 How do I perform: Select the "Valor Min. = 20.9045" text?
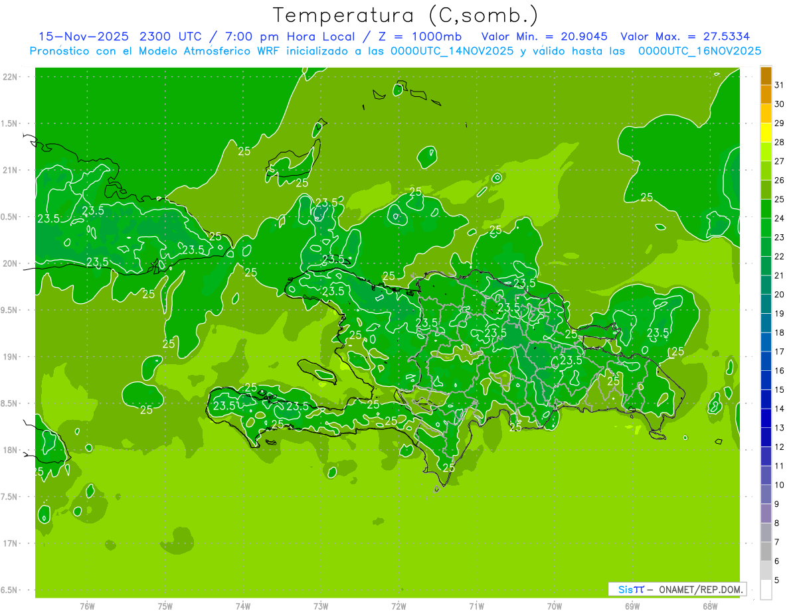tap(544, 36)
